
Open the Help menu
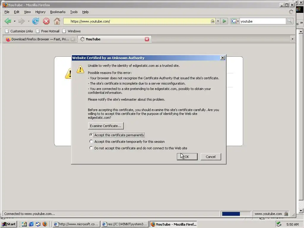85,12
